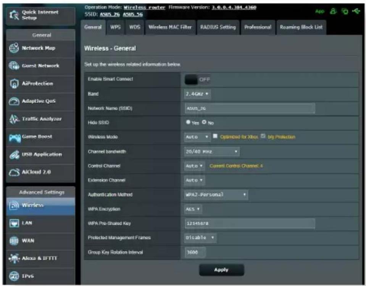Click the Network Map globe icon
Viewport: 366px width, 286px height.
pyautogui.click(x=14, y=48)
